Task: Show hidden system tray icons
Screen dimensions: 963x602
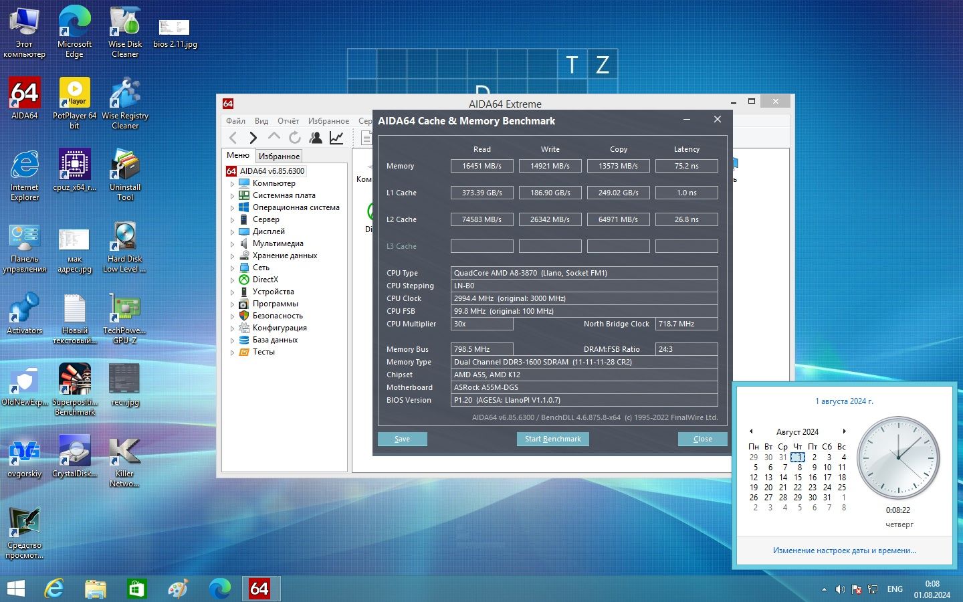Action: pyautogui.click(x=824, y=589)
